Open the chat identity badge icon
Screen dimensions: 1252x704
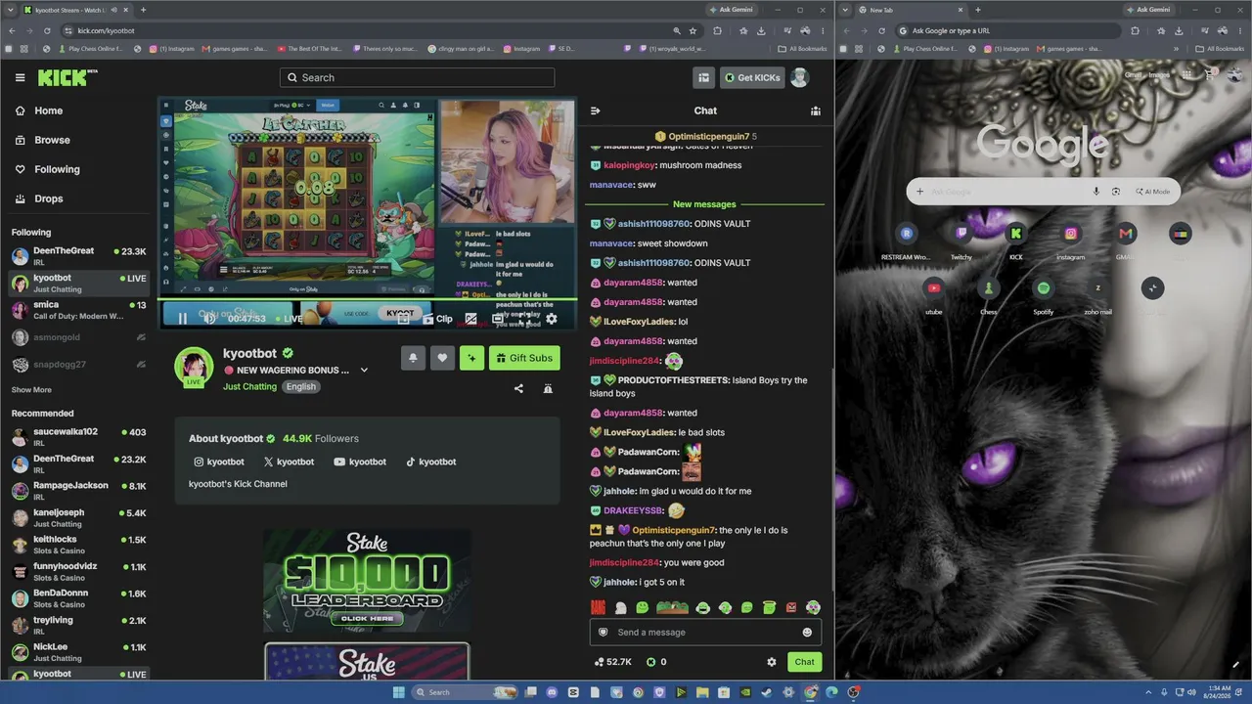click(x=603, y=632)
